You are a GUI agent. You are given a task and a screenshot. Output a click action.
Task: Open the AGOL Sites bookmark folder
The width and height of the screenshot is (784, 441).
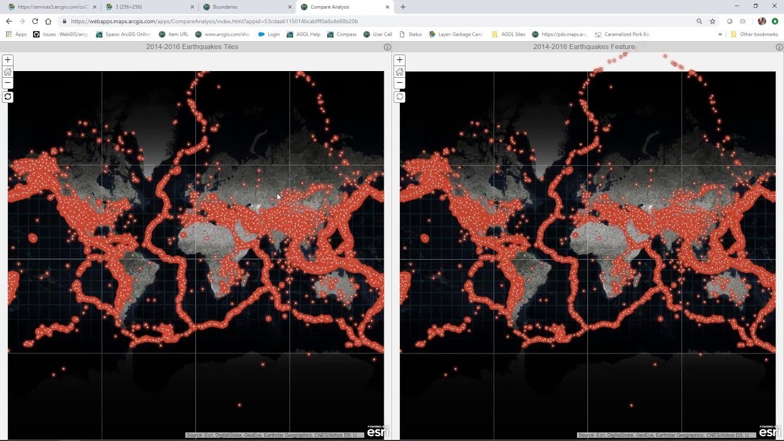click(508, 34)
